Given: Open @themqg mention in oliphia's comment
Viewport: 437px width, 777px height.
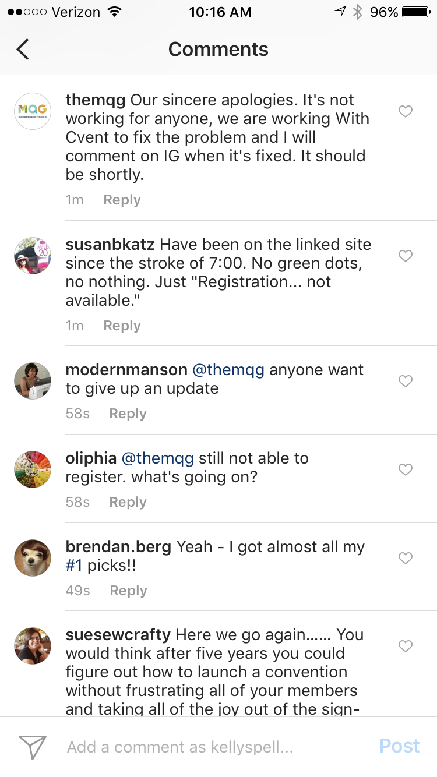Looking at the screenshot, I should click(x=157, y=458).
